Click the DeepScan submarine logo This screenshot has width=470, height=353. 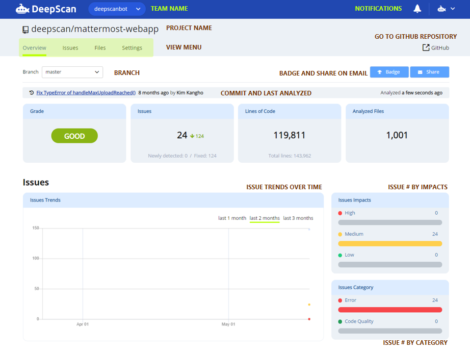(x=46, y=9)
